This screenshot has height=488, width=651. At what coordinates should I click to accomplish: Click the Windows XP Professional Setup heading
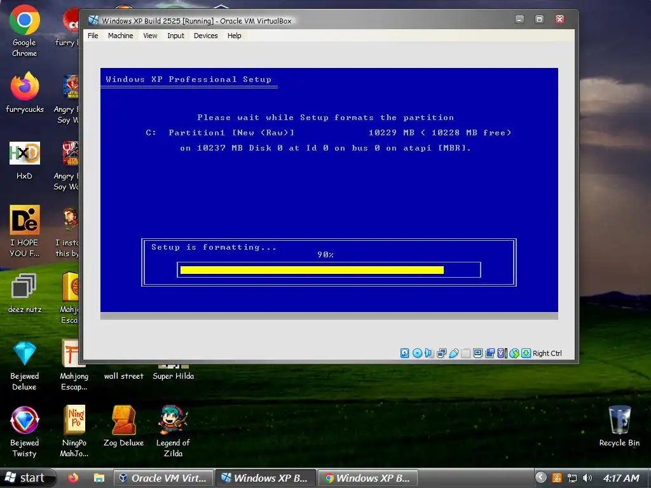tap(188, 79)
